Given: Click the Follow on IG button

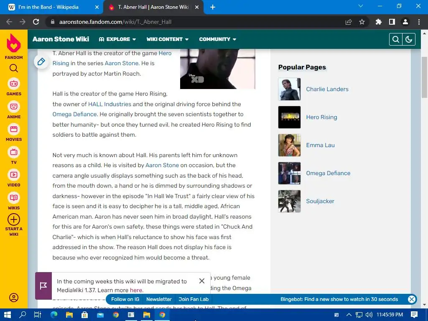Looking at the screenshot, I should pyautogui.click(x=125, y=299).
